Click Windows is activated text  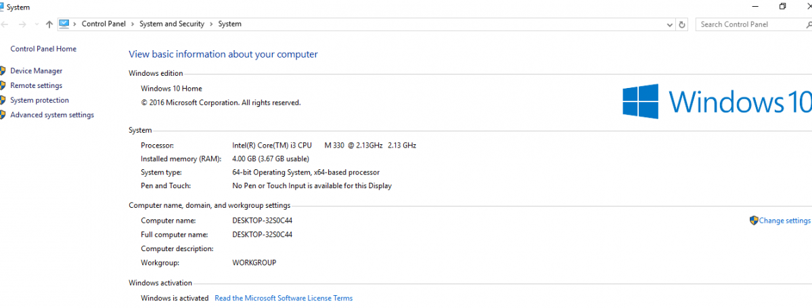(x=175, y=298)
